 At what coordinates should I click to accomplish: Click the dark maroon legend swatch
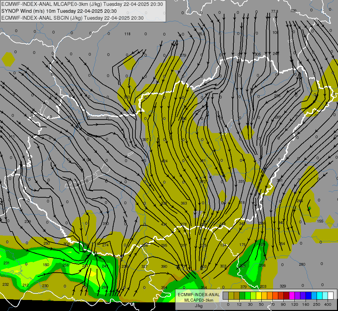286,296
